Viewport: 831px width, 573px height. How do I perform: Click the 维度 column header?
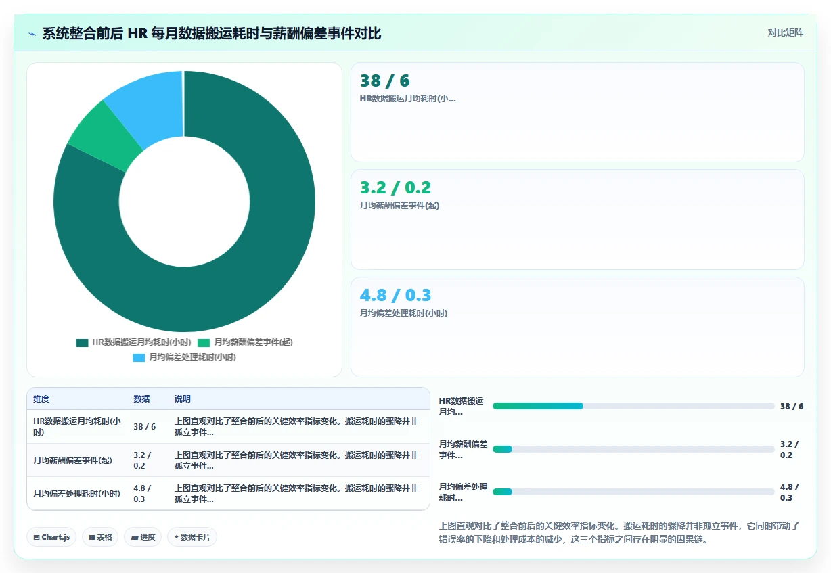(x=41, y=399)
